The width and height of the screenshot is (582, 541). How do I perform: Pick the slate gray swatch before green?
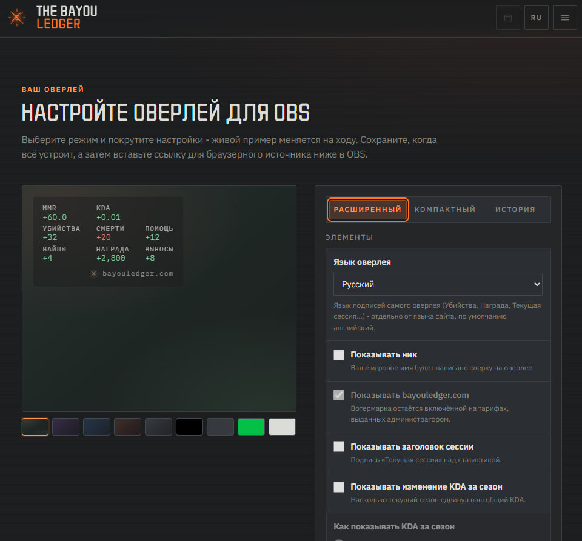(220, 426)
